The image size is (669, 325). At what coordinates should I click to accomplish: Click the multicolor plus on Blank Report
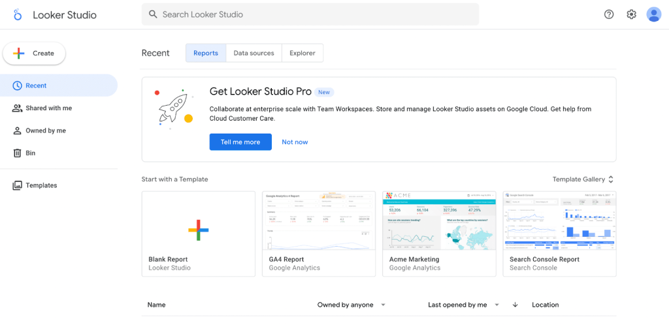coord(199,230)
